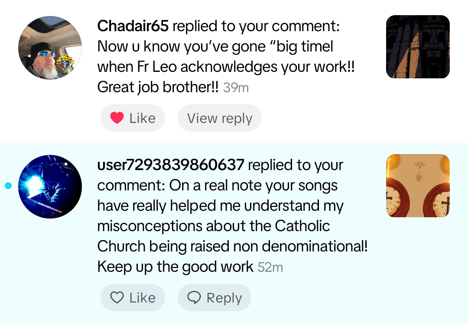468x325 pixels.
Task: Select the "Great job brother!!" comment text
Action: coord(159,87)
